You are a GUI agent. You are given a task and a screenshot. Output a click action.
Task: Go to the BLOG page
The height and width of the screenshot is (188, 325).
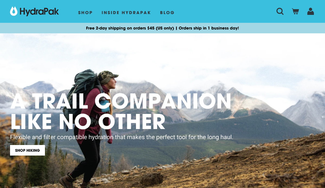tap(167, 12)
